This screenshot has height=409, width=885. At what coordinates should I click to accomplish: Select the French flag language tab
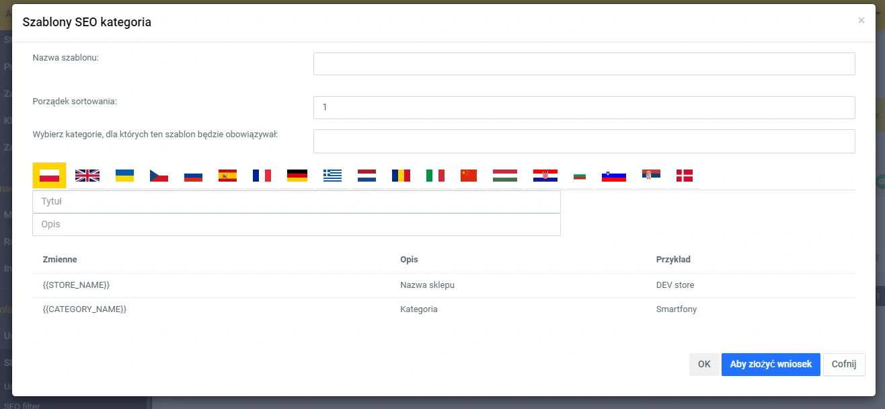pyautogui.click(x=262, y=176)
